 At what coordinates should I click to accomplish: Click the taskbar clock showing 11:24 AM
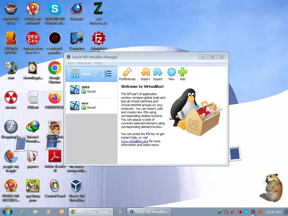(273, 212)
